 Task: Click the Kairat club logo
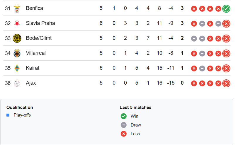(x=17, y=68)
